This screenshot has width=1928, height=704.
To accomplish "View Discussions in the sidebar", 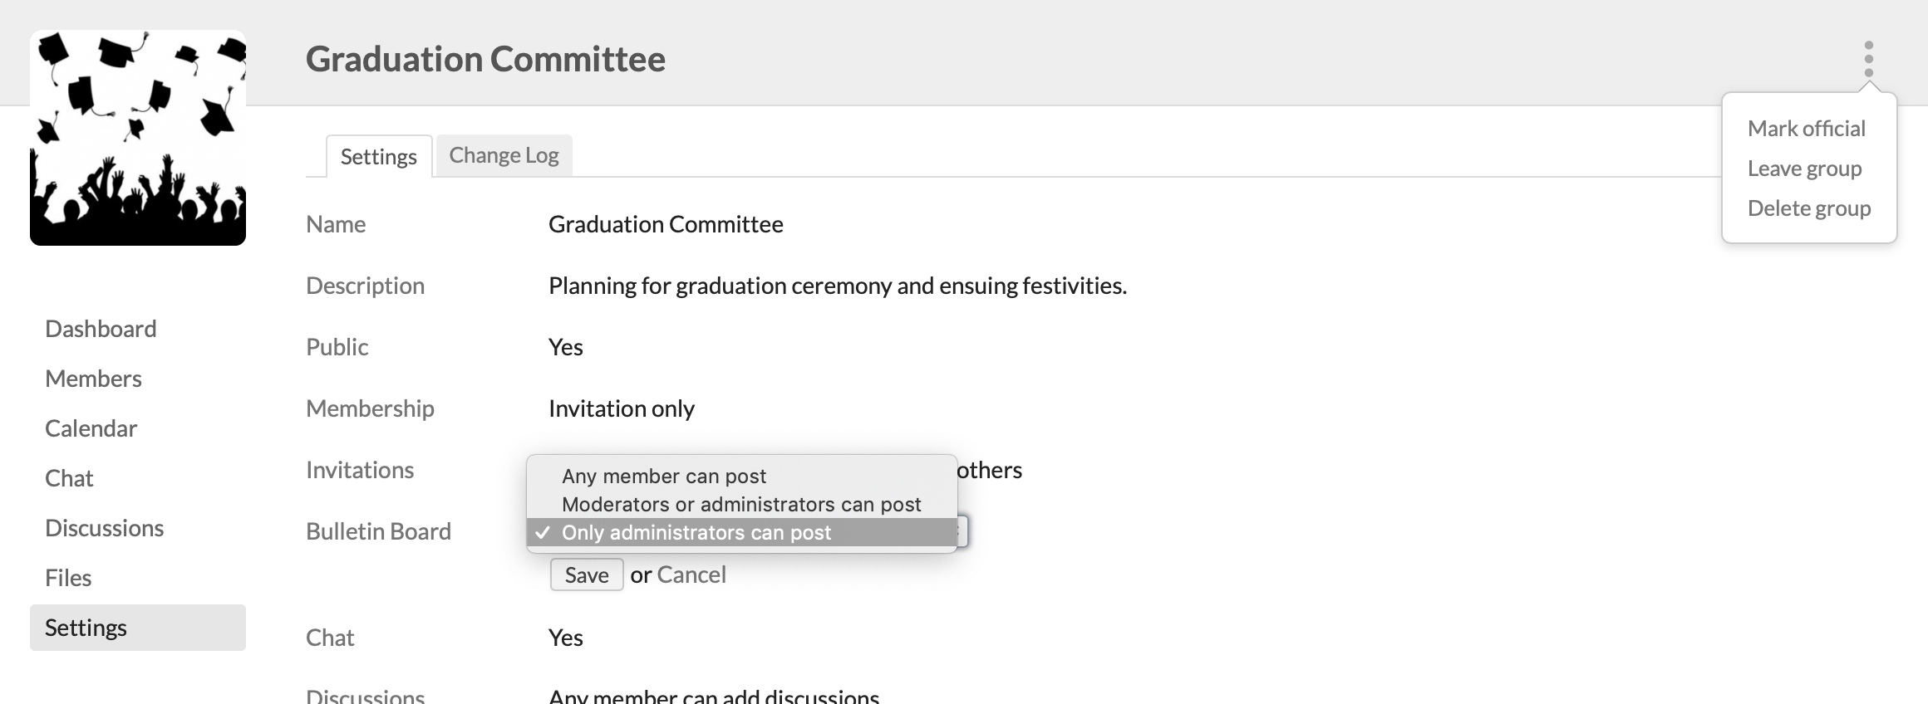I will [104, 528].
